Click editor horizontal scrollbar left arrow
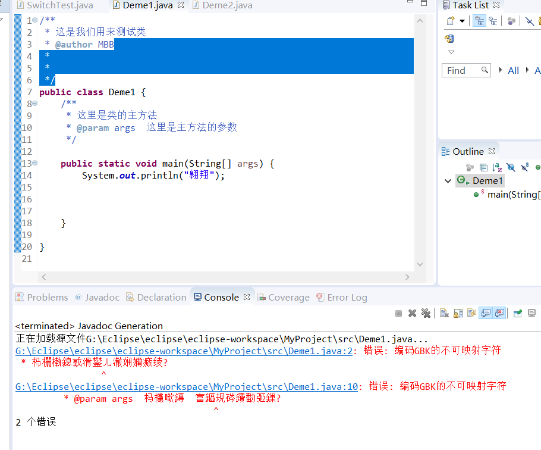541x450 pixels. (44, 277)
